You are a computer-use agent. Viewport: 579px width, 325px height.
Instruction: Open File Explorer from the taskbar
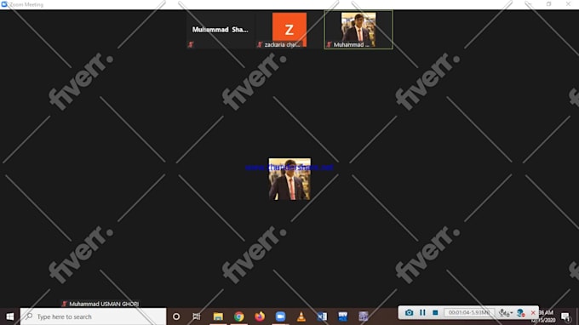(218, 316)
